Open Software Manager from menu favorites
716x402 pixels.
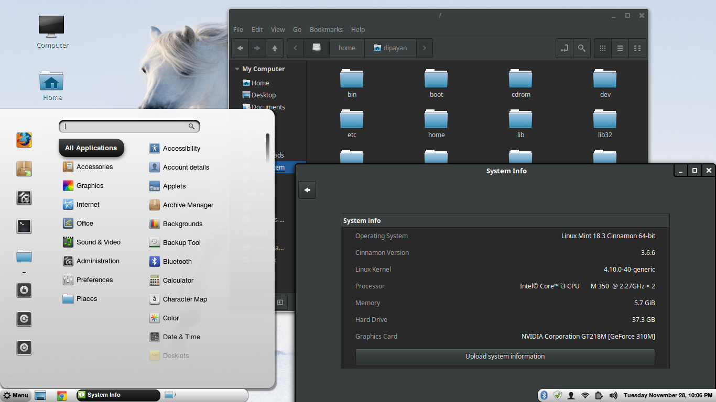click(x=24, y=169)
